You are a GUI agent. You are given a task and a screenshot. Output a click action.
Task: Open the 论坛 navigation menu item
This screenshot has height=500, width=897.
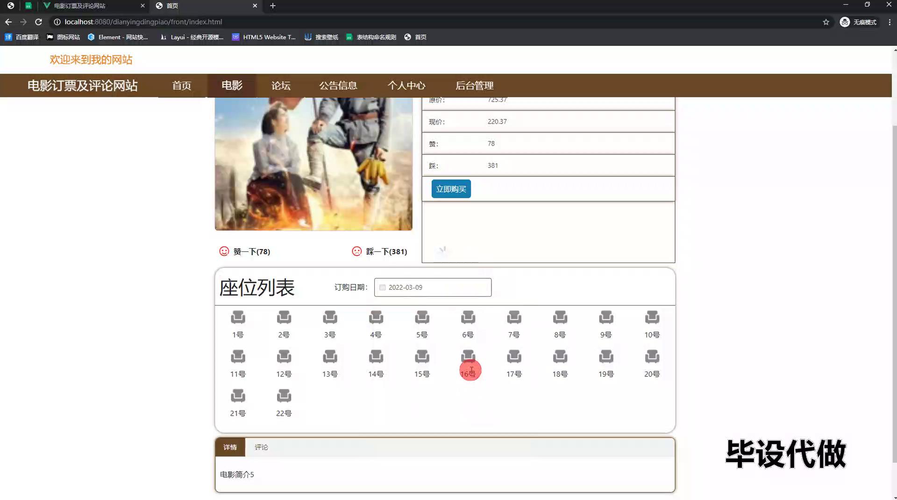(281, 86)
